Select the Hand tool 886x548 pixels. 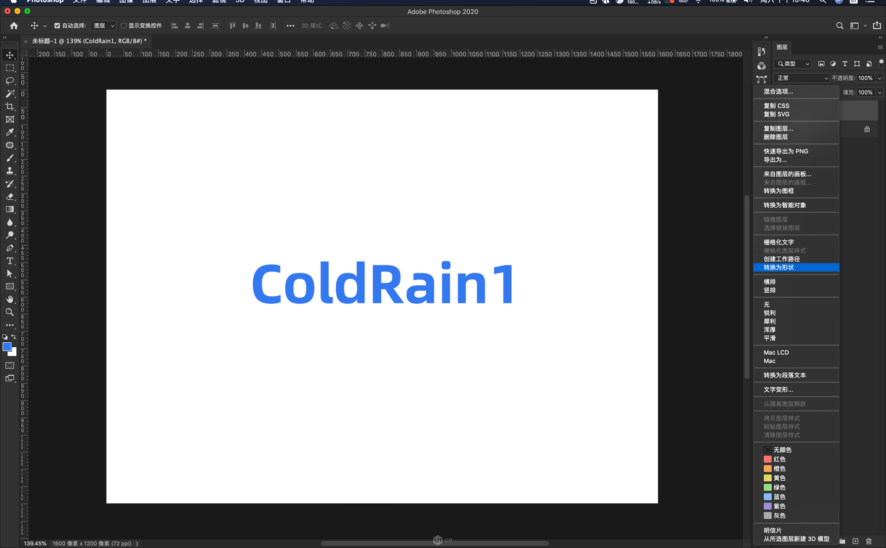[10, 299]
